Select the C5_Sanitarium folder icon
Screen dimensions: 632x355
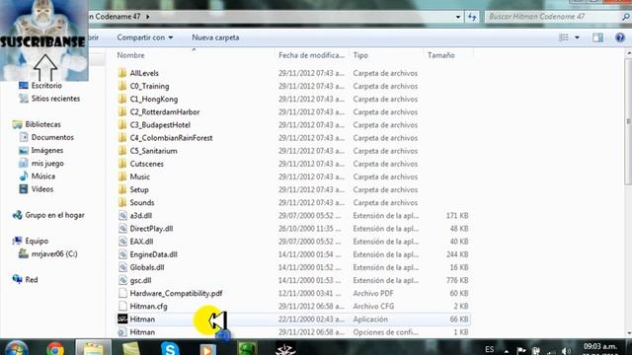coord(122,151)
